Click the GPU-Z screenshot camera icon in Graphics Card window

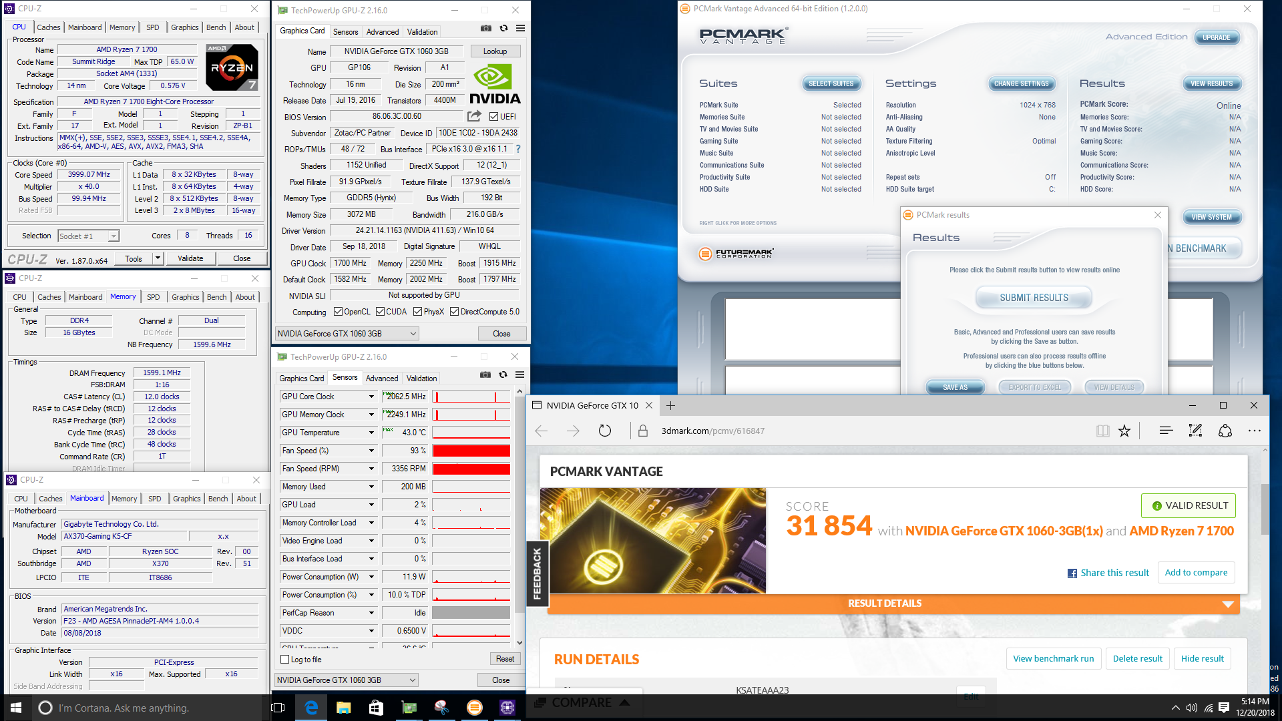coord(486,28)
